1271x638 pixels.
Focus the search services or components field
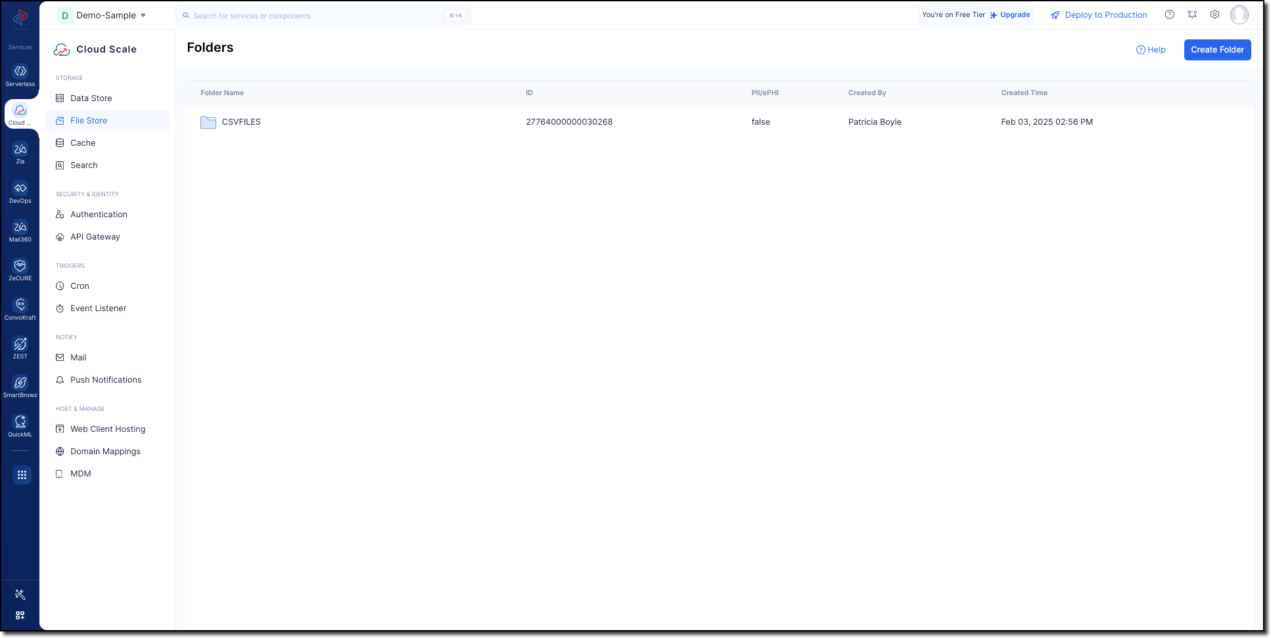point(323,16)
